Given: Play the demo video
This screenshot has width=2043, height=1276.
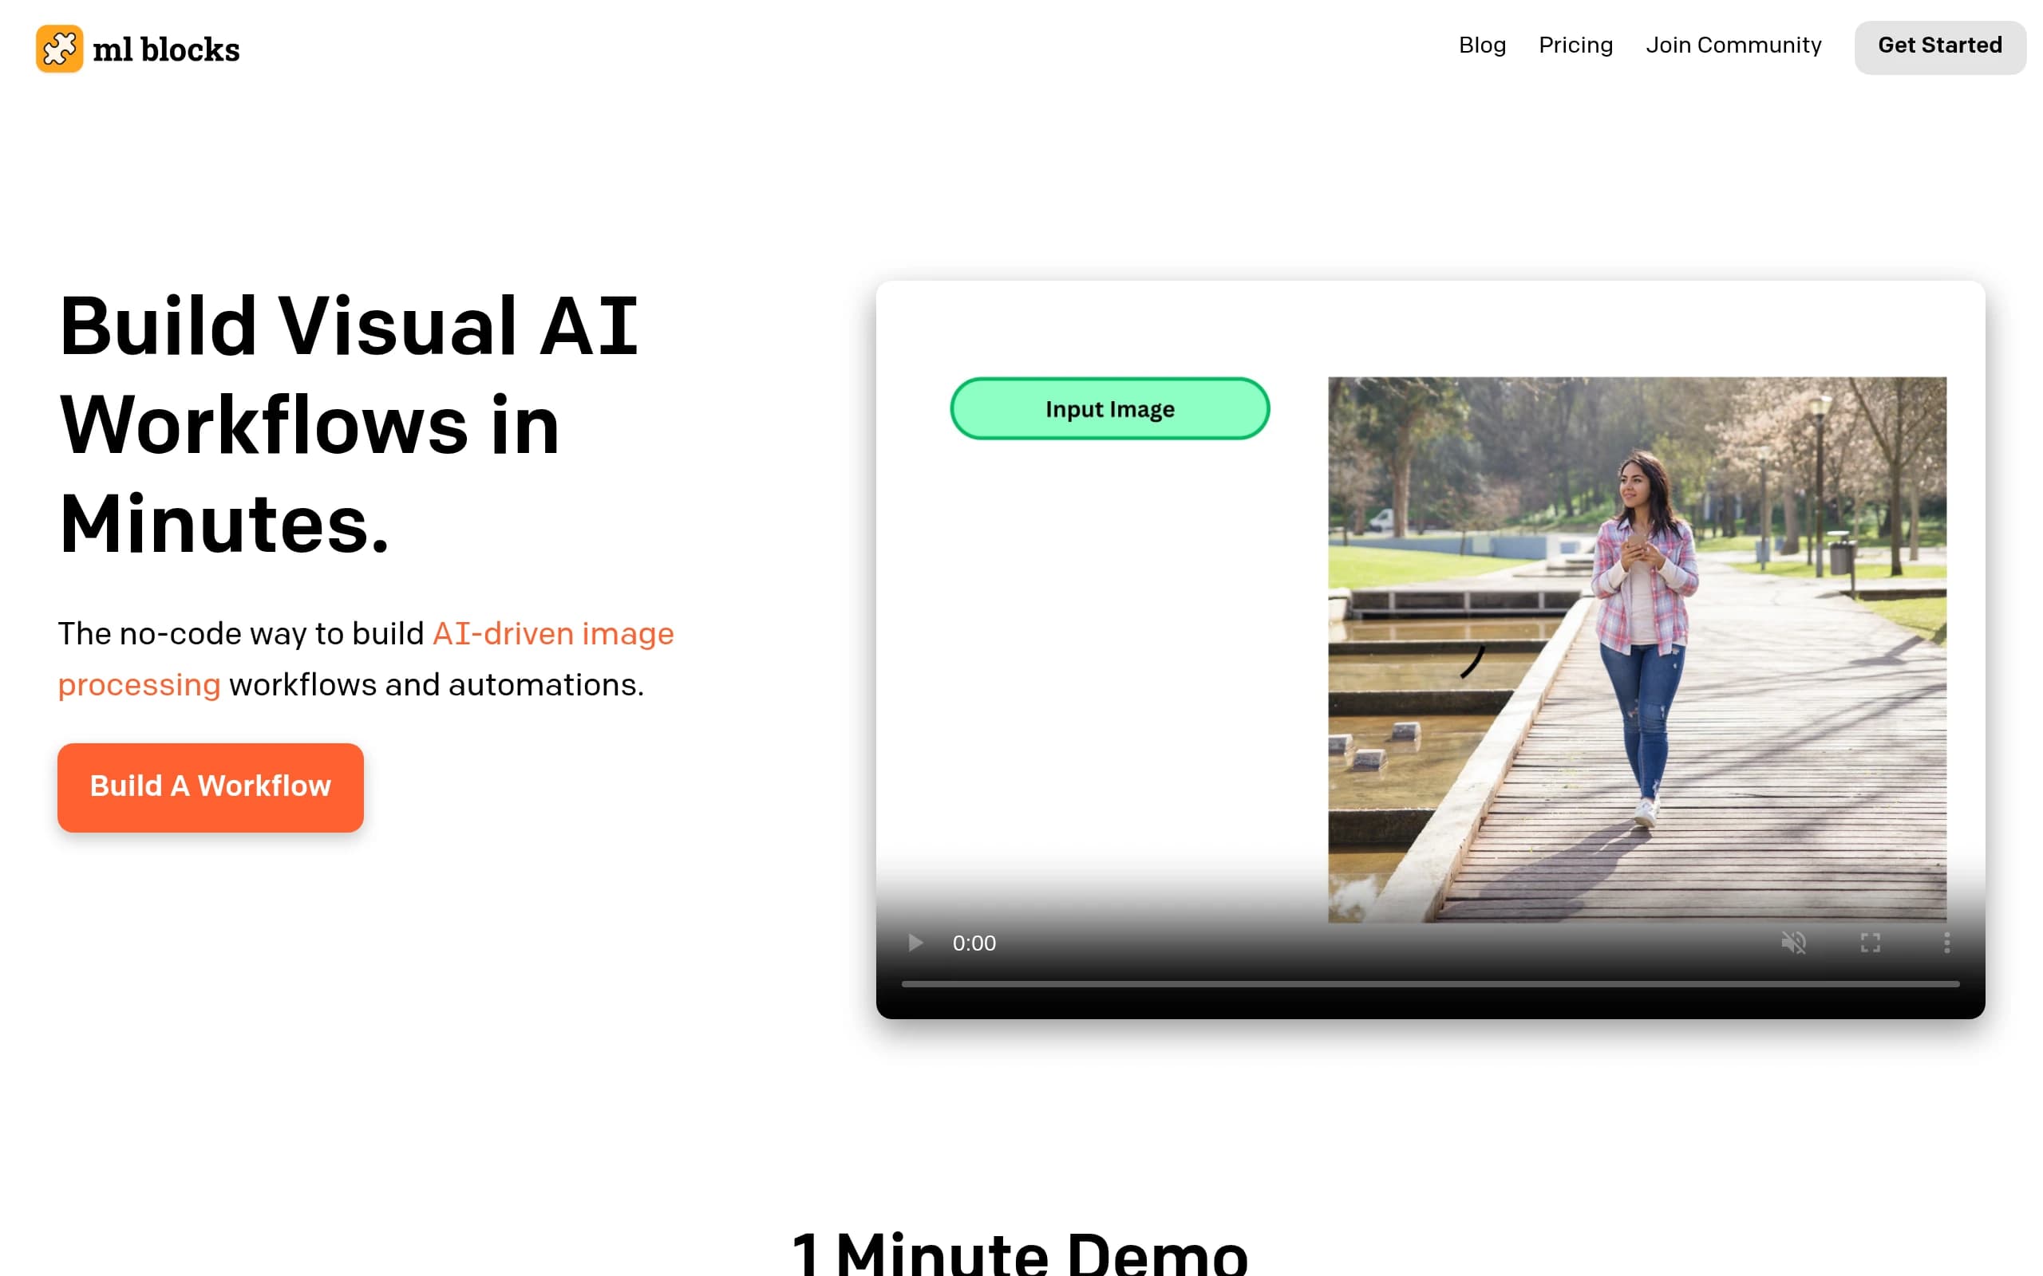Looking at the screenshot, I should pyautogui.click(x=915, y=943).
